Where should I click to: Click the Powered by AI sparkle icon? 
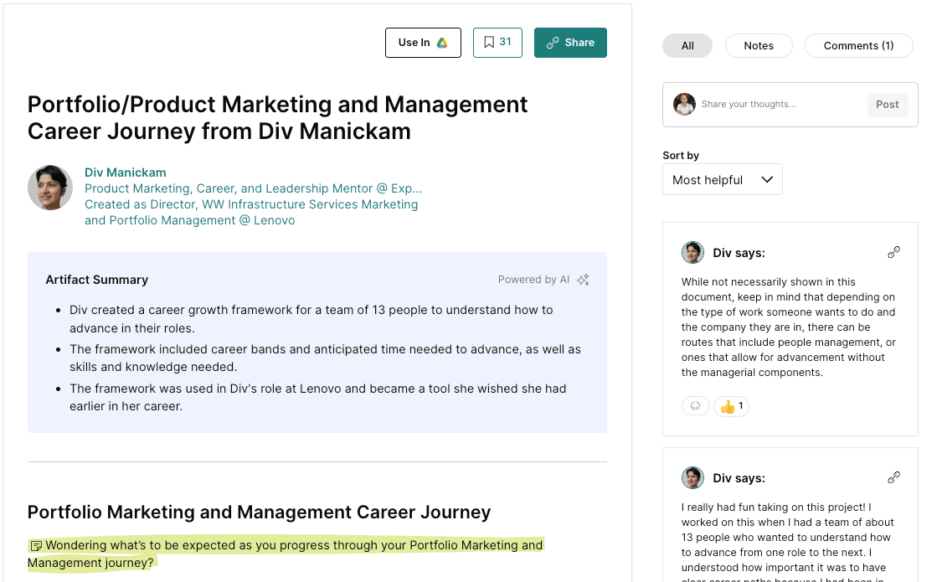click(583, 280)
